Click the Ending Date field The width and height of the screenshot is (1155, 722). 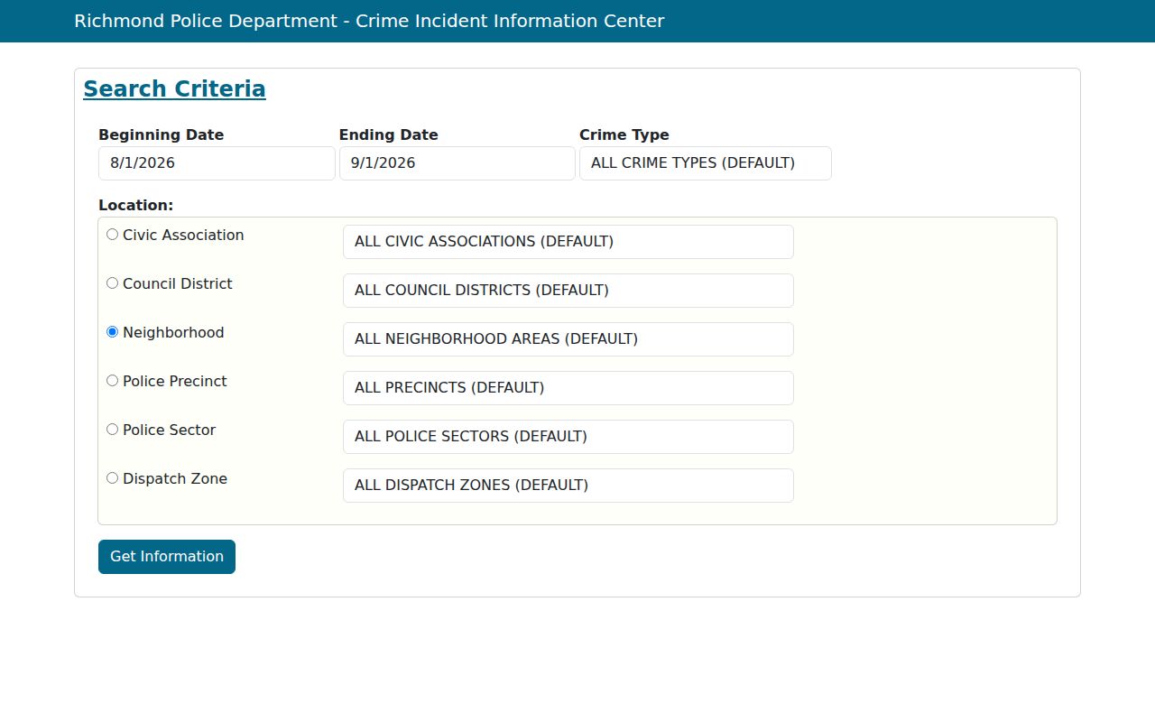coord(457,163)
